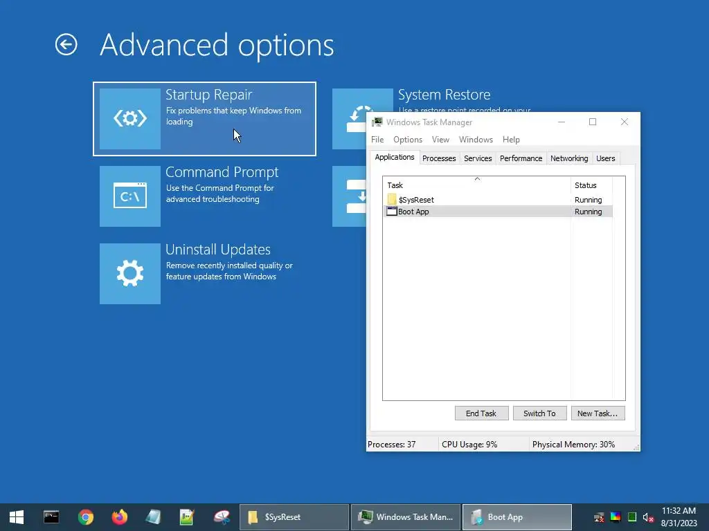Click End Task button

point(481,413)
